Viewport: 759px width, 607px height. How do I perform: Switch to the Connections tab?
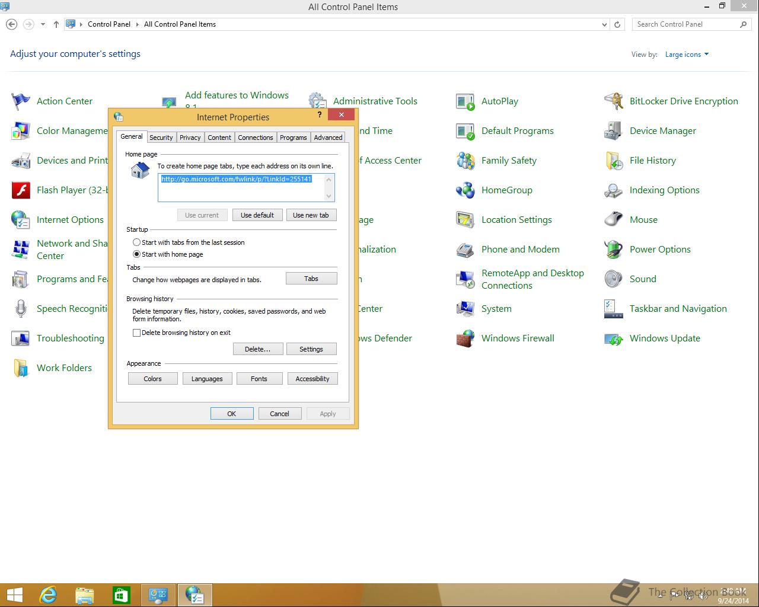point(256,138)
